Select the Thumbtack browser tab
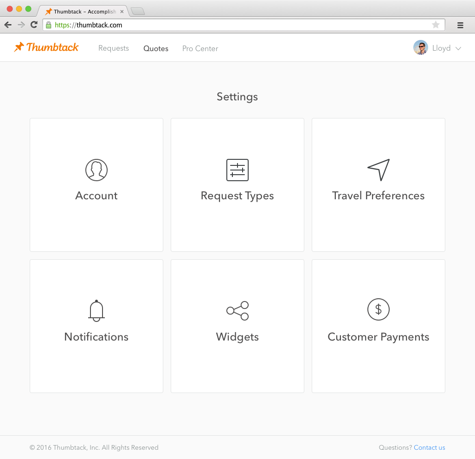 point(83,12)
